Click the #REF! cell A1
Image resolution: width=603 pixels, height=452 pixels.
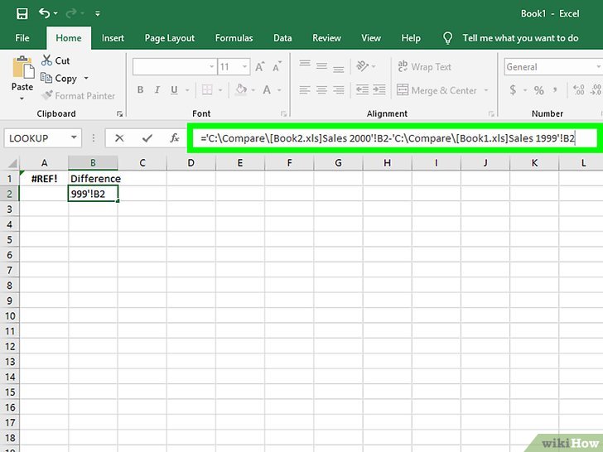(44, 178)
